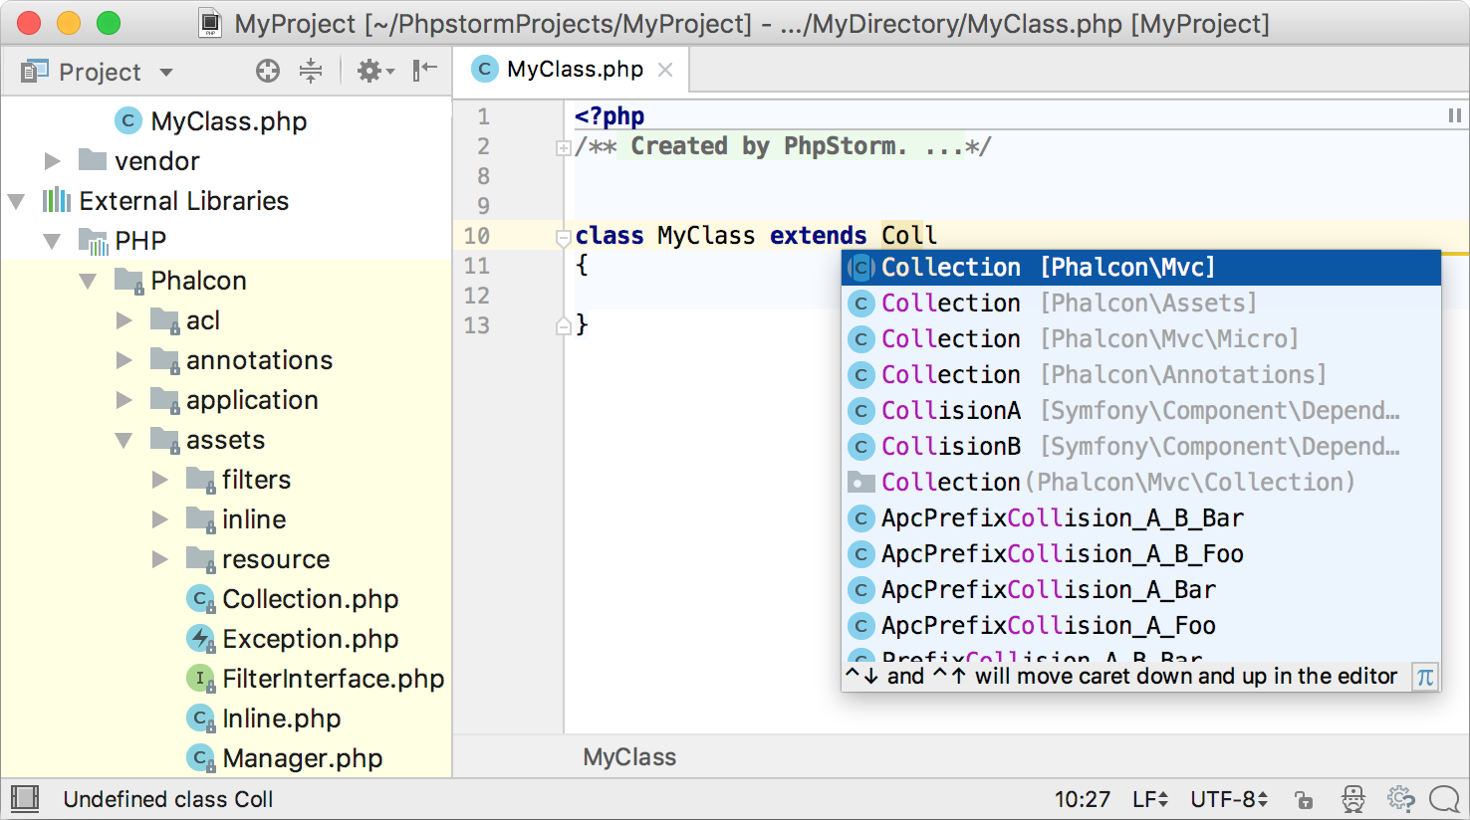
Task: Expand the annotations folder
Action: [x=124, y=360]
